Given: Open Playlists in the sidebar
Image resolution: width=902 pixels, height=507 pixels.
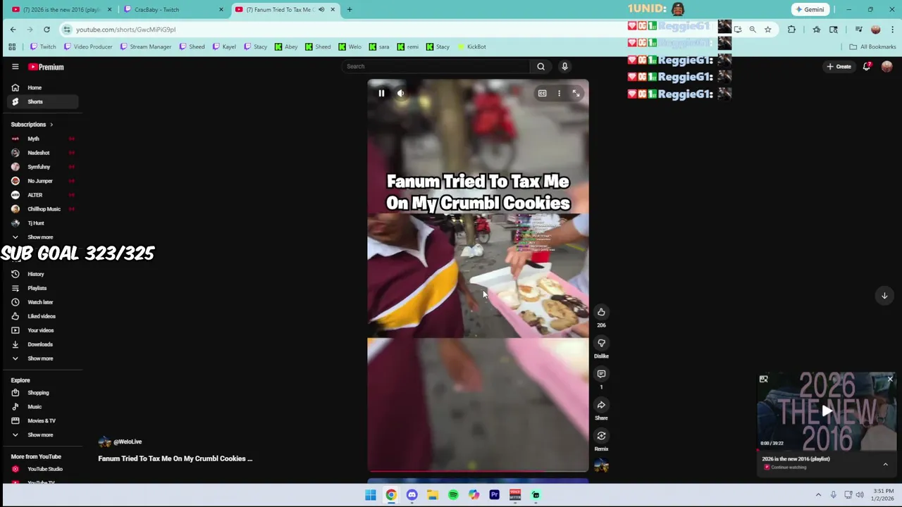Looking at the screenshot, I should pyautogui.click(x=42, y=288).
